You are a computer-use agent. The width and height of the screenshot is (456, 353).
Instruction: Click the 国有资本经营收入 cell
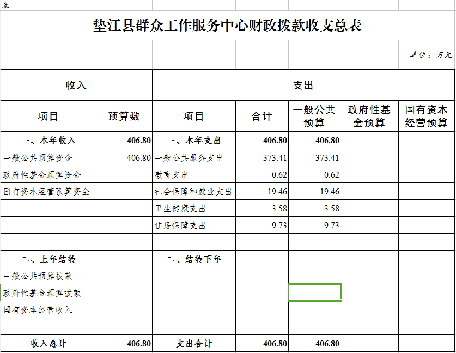[x=48, y=309]
